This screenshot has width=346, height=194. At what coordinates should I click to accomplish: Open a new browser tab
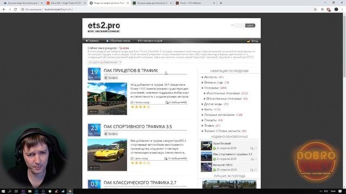click(221, 3)
